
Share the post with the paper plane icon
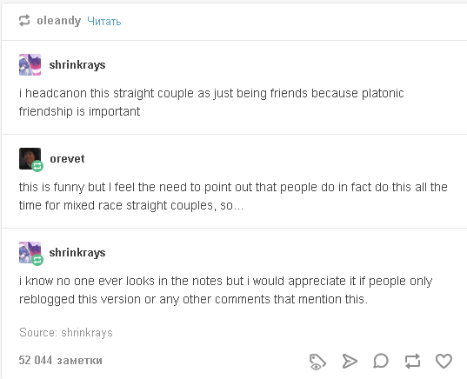(350, 361)
